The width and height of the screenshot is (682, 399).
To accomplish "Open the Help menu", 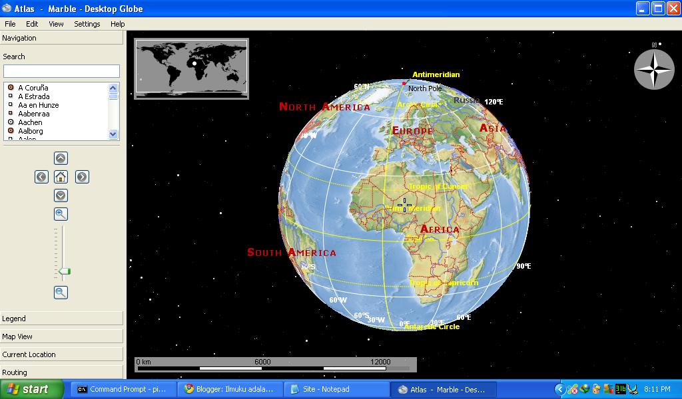I will 117,24.
